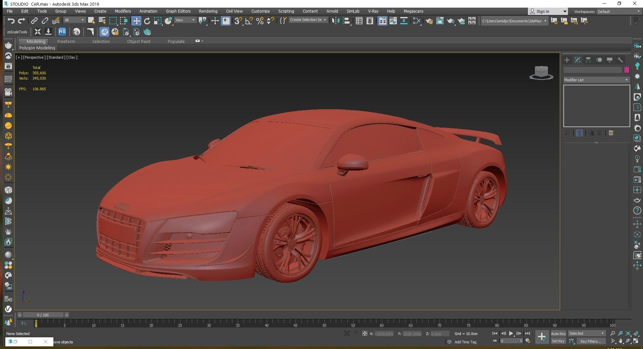Select the Link tool icon
The image size is (643, 349).
[x=34, y=21]
